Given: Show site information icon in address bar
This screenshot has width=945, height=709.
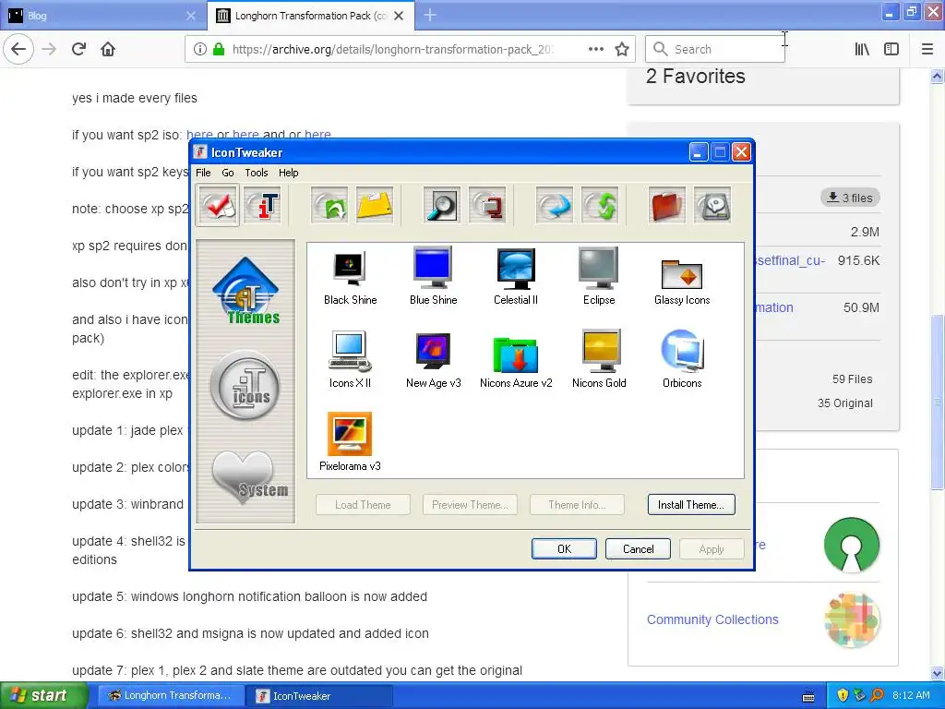Looking at the screenshot, I should pos(200,49).
